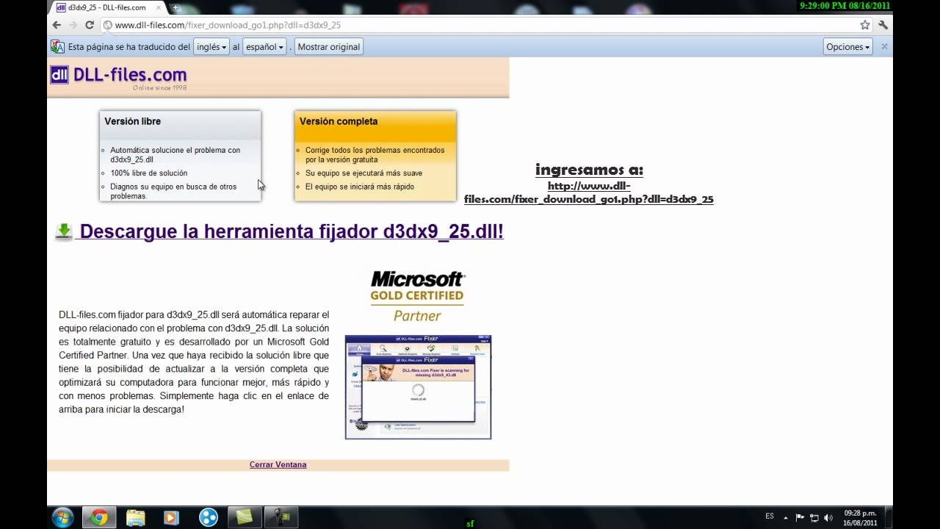Click the Chrome taskbar icon
The height and width of the screenshot is (529, 940).
tap(99, 517)
